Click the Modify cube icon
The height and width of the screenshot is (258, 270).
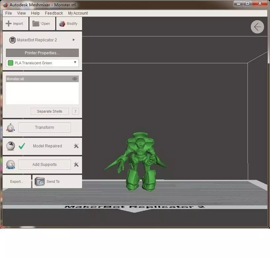(62, 24)
